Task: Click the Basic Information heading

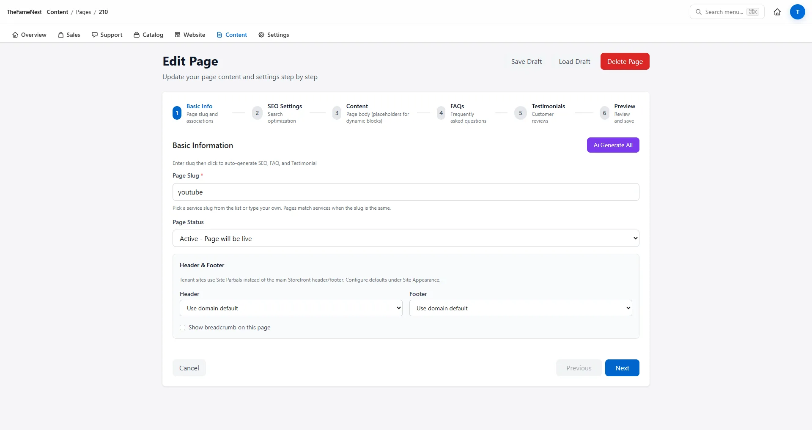Action: [203, 145]
